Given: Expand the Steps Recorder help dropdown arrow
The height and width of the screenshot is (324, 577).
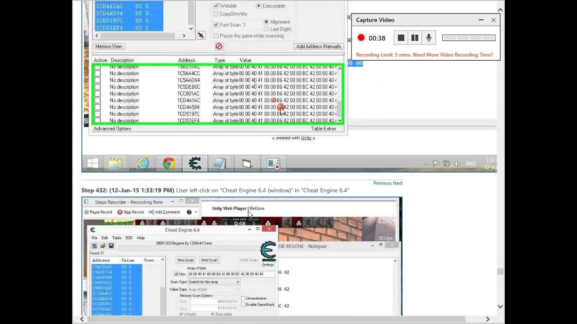Looking at the screenshot, I should [x=197, y=212].
